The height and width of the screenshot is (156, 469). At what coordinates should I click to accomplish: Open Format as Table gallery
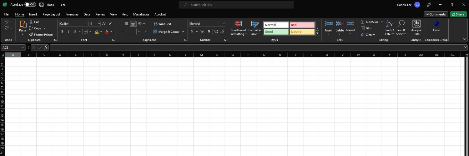click(x=255, y=28)
